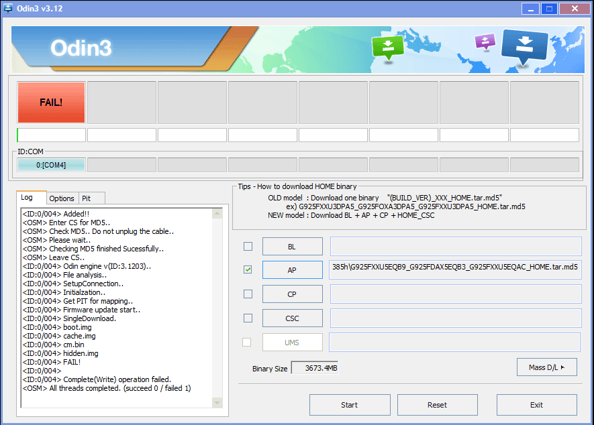Click log line 'Leave CS..'
Viewport: 594px width, 425px height.
pyautogui.click(x=54, y=257)
